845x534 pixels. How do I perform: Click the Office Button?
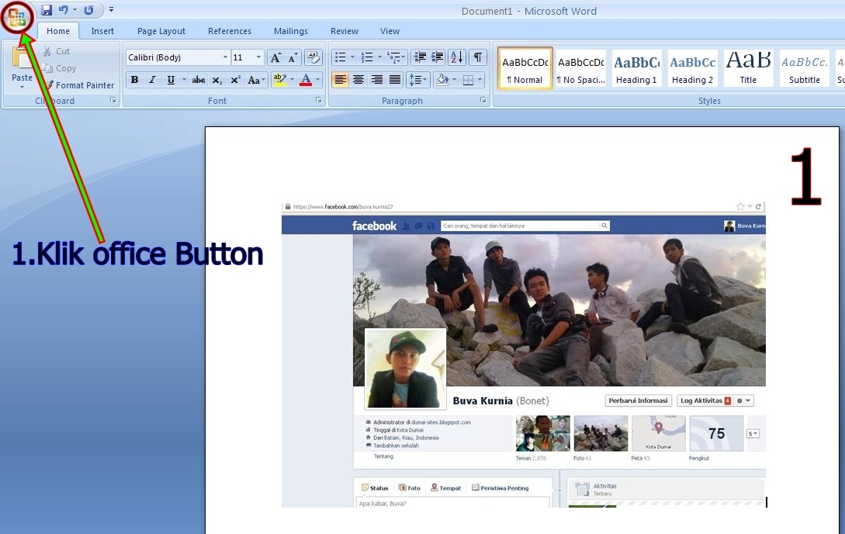[x=17, y=17]
